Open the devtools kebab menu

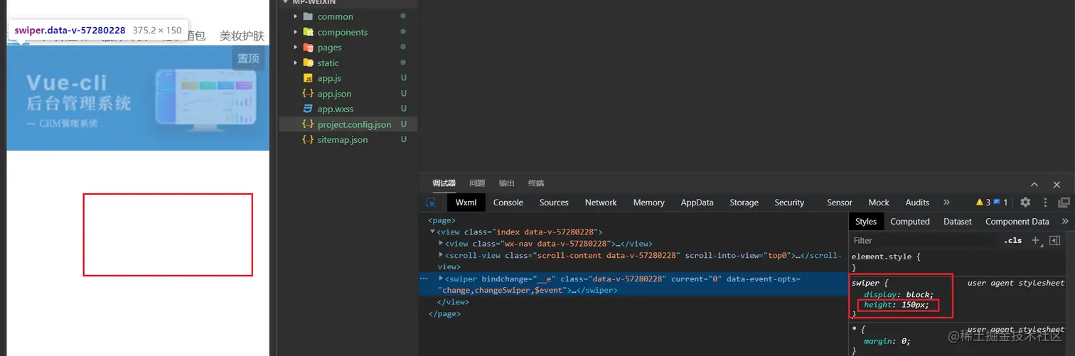[1045, 203]
